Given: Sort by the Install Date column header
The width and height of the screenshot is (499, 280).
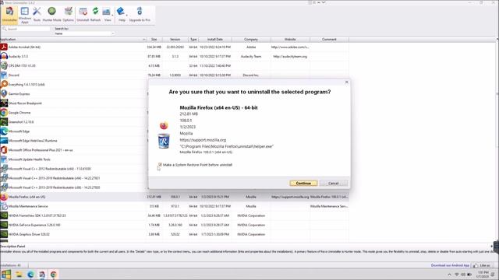Looking at the screenshot, I should [x=215, y=40].
